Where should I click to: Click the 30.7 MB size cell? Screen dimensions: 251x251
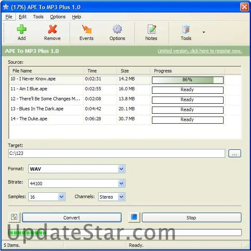point(127,119)
